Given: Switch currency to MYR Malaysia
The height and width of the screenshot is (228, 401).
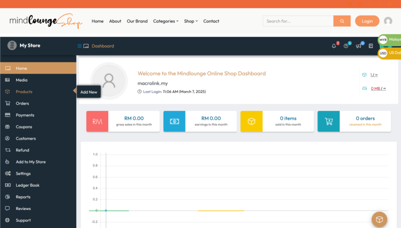Looking at the screenshot, I should click(390, 39).
